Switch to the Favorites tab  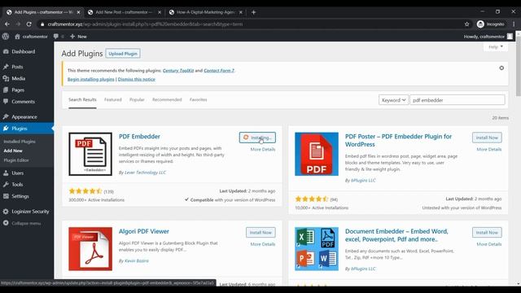tap(199, 99)
